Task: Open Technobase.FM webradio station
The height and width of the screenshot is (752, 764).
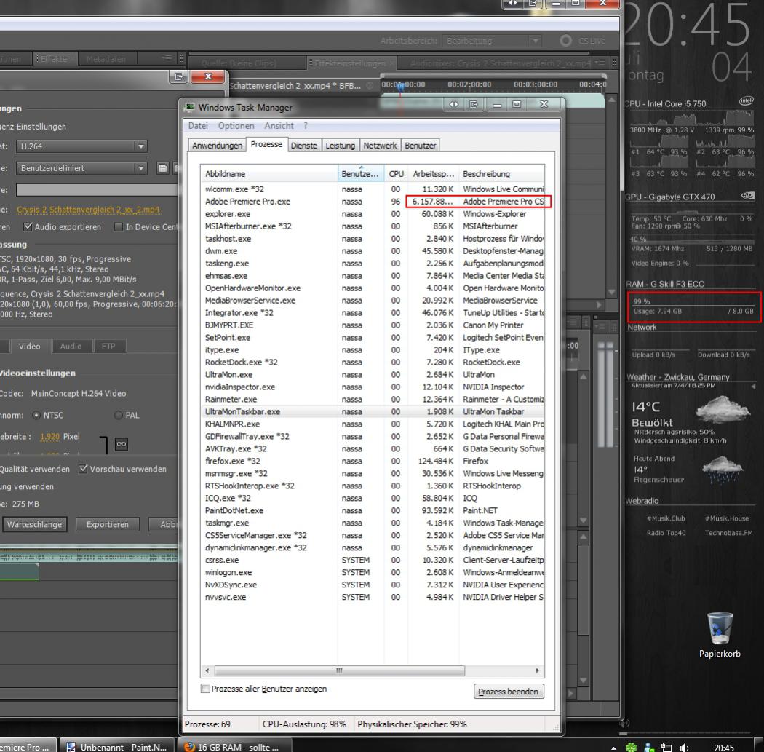Action: tap(728, 533)
